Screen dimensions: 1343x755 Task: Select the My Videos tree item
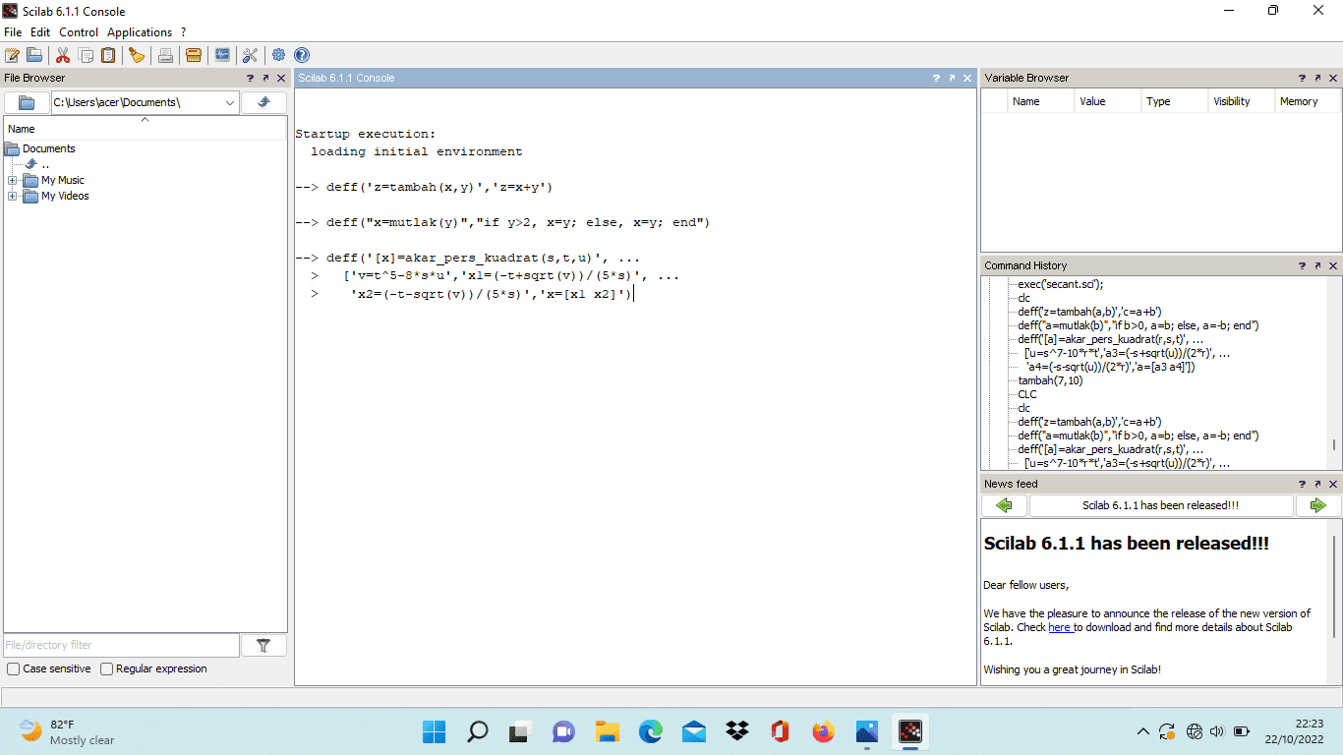(x=65, y=197)
